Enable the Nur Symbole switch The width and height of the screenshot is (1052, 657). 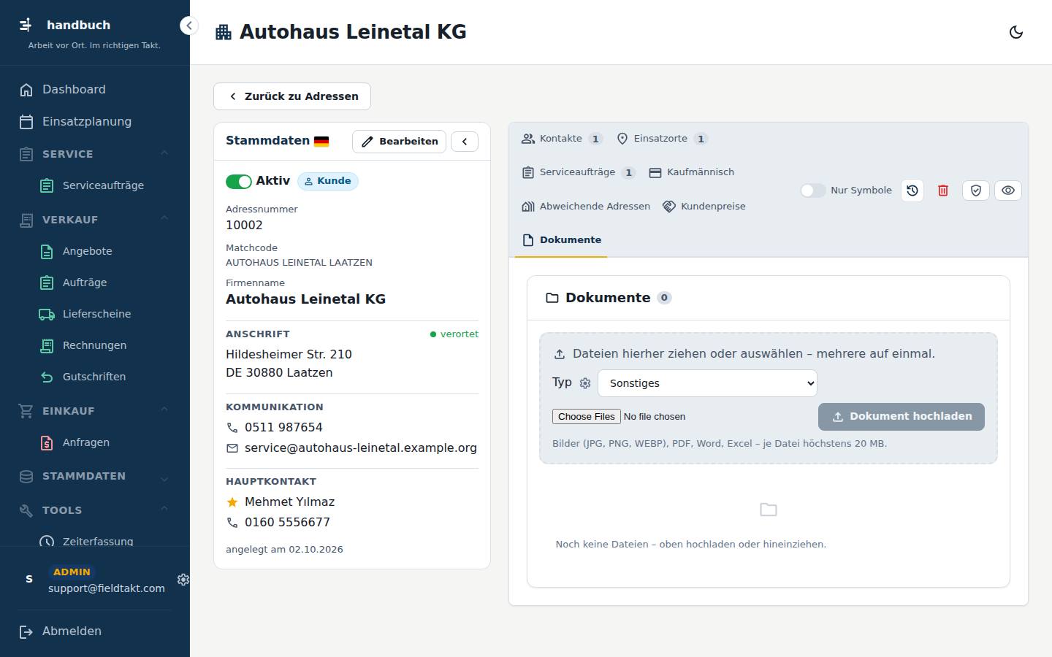tap(813, 191)
